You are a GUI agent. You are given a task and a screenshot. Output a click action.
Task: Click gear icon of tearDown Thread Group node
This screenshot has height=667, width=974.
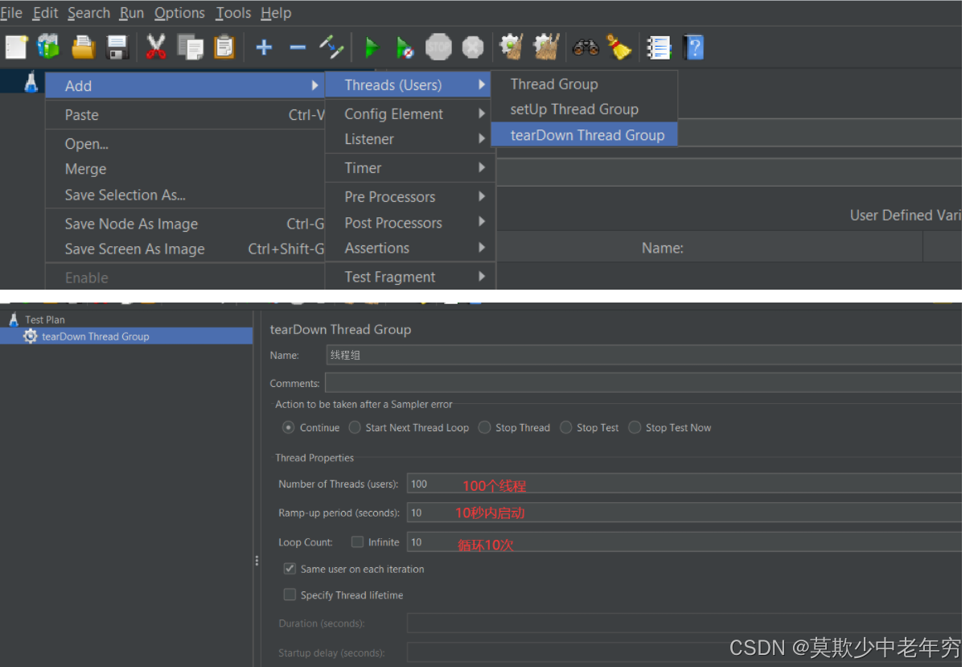31,336
